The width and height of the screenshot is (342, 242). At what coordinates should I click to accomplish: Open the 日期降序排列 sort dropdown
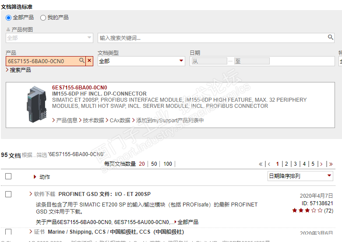(x=300, y=176)
